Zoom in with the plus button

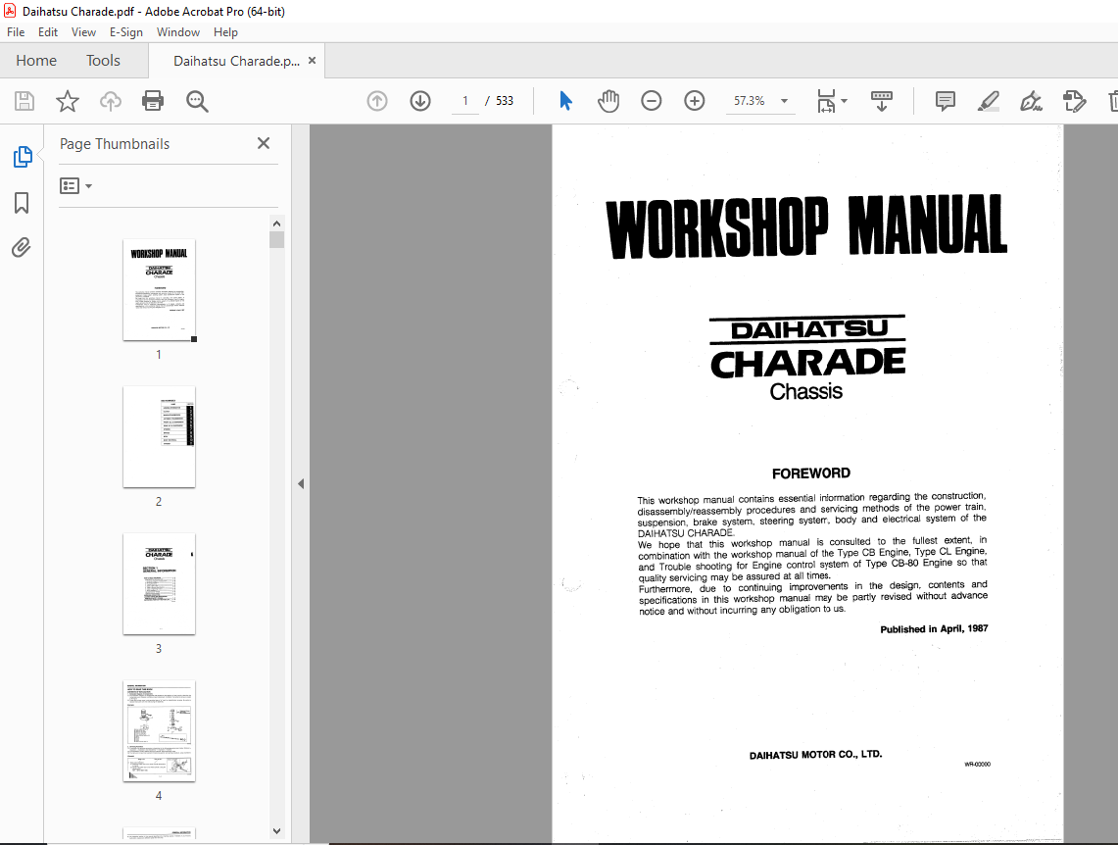694,101
